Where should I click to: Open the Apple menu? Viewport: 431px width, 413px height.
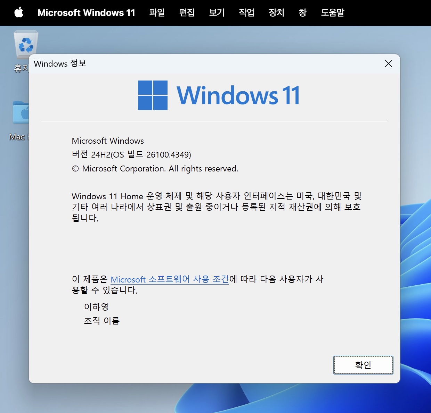click(19, 12)
